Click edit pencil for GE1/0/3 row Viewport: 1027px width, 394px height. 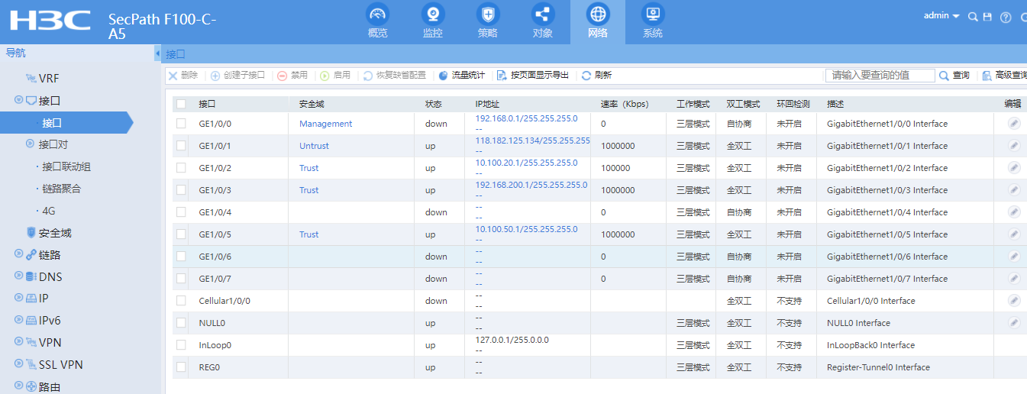click(1013, 190)
